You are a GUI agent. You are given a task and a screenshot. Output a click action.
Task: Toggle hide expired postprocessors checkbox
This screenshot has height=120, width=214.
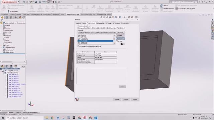click(x=78, y=46)
